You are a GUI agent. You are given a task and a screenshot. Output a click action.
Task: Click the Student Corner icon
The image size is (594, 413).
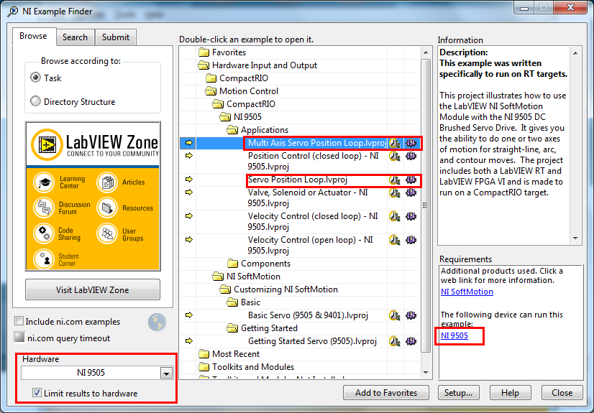pyautogui.click(x=45, y=259)
